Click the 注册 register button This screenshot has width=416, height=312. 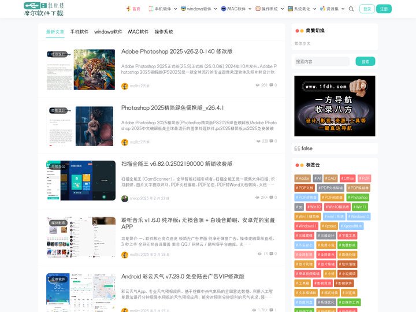pyautogui.click(x=384, y=9)
